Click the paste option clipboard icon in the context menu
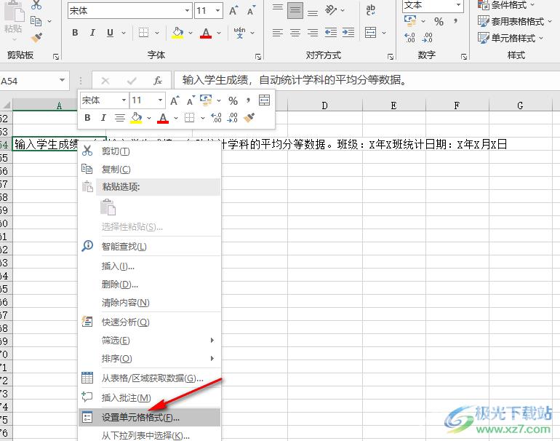 point(108,207)
